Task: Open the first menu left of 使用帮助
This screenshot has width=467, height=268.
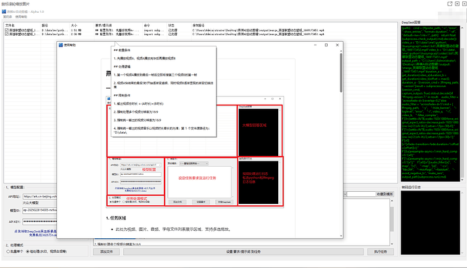Action: (7, 17)
